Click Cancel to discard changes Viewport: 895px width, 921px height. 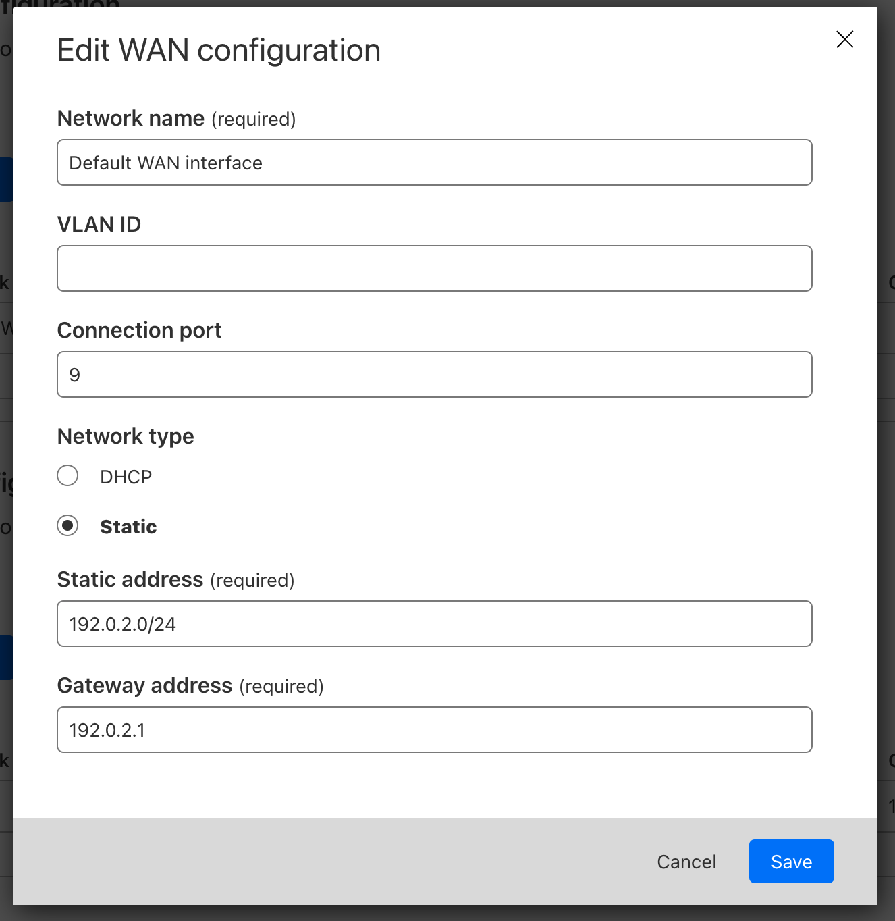click(686, 861)
